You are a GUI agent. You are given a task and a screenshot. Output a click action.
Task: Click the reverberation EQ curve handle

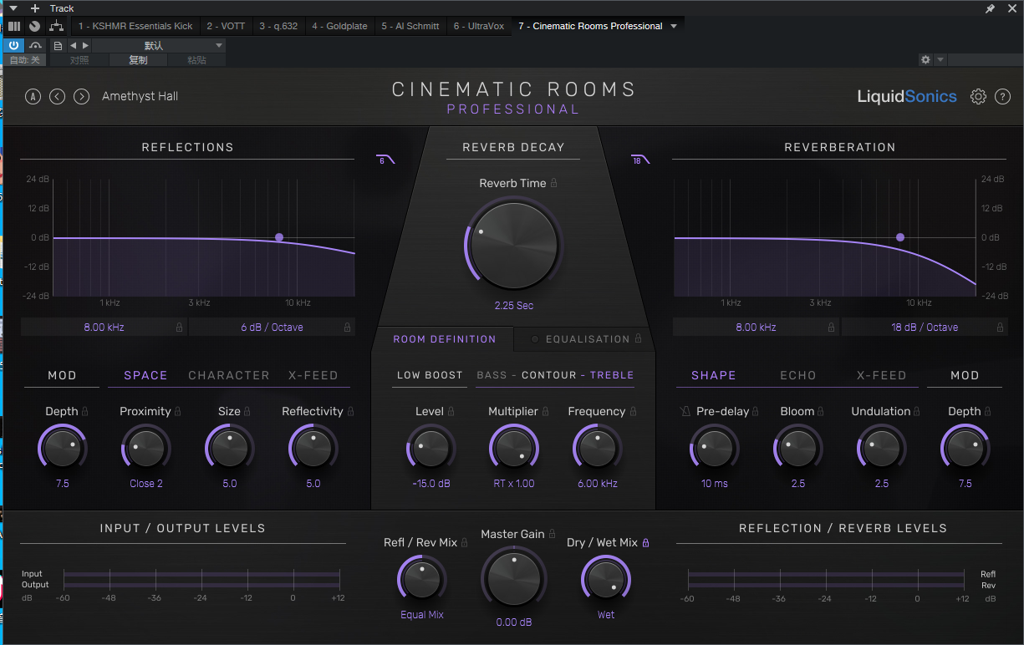click(900, 237)
